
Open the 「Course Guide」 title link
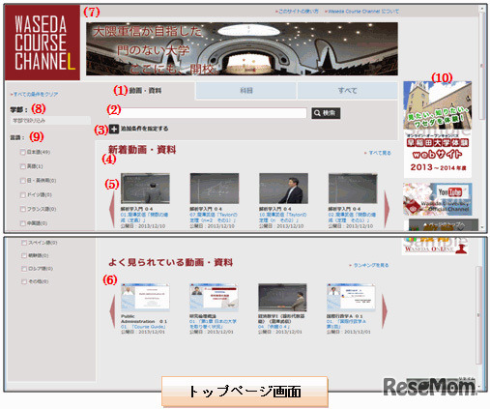pos(143,327)
